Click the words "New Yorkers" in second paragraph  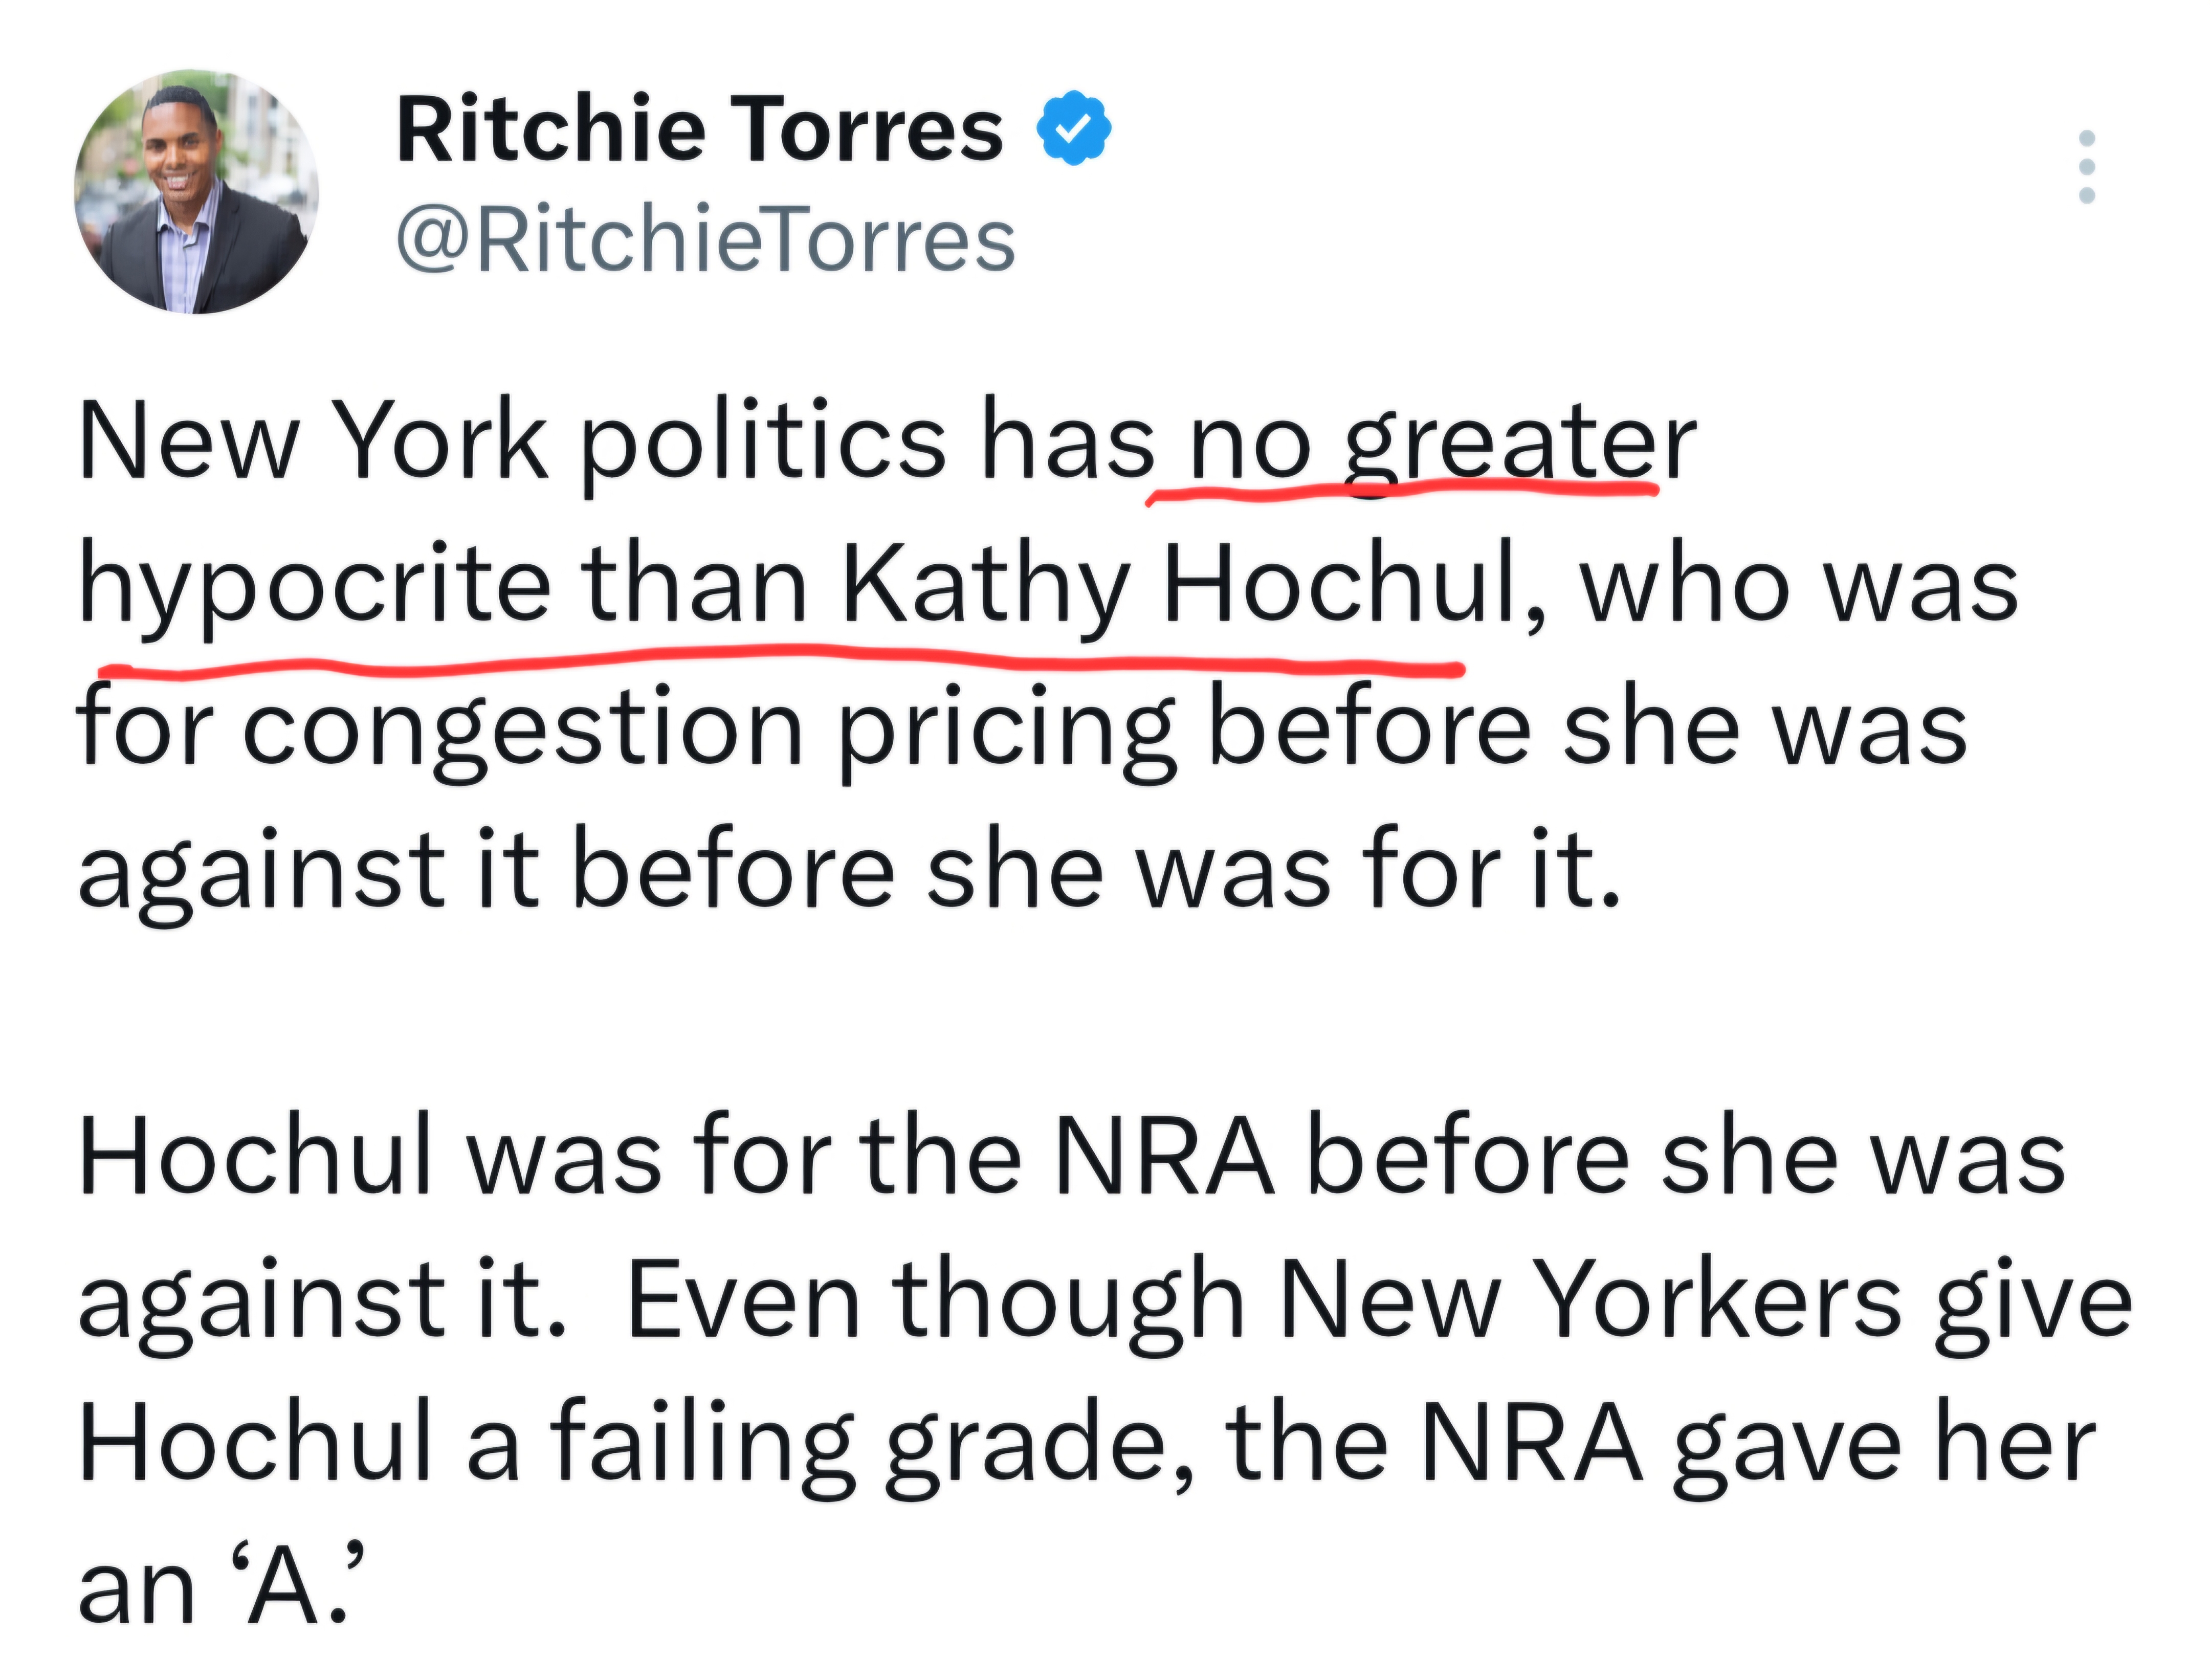(x=1590, y=1302)
